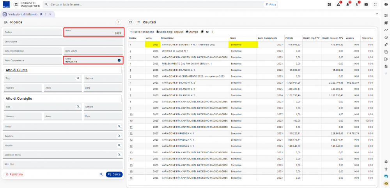Click the Cerca search button
The height and width of the screenshot is (188, 390).
(114, 174)
